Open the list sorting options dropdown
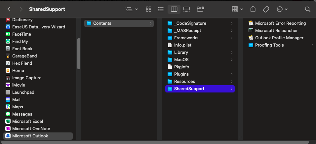Image resolution: width=316 pixels, height=144 pixels. [x=132, y=9]
